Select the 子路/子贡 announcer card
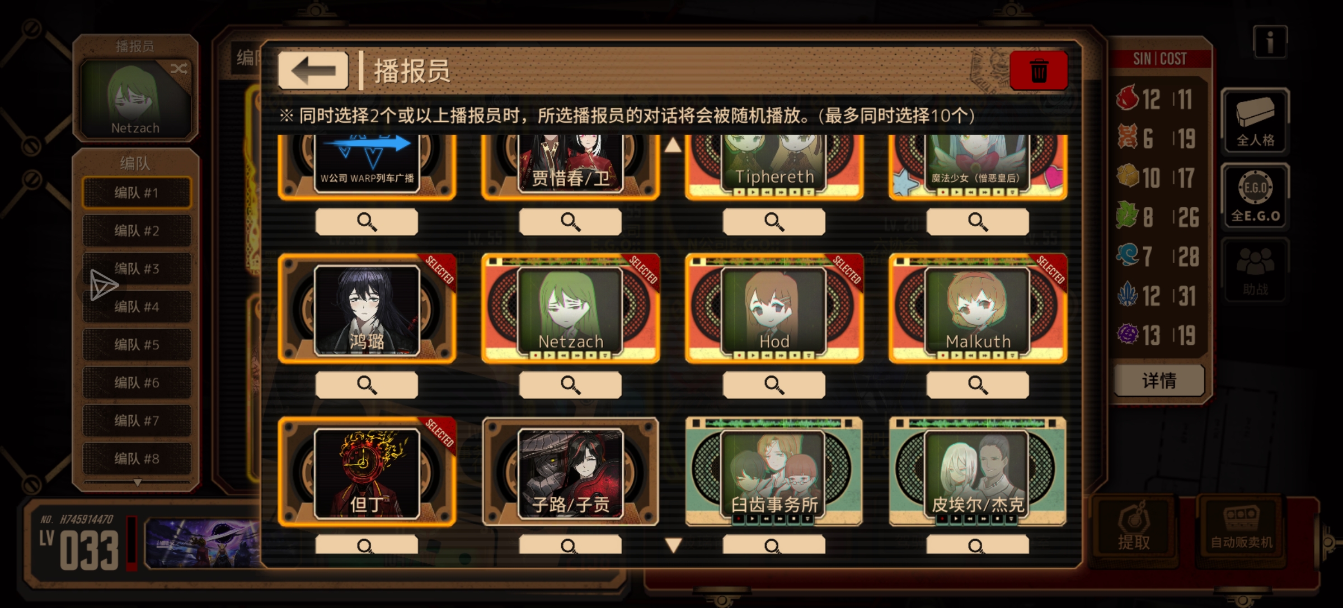Image resolution: width=1343 pixels, height=608 pixels. (x=570, y=472)
